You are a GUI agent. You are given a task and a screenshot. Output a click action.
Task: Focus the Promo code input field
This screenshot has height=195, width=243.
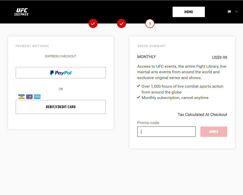(166, 132)
